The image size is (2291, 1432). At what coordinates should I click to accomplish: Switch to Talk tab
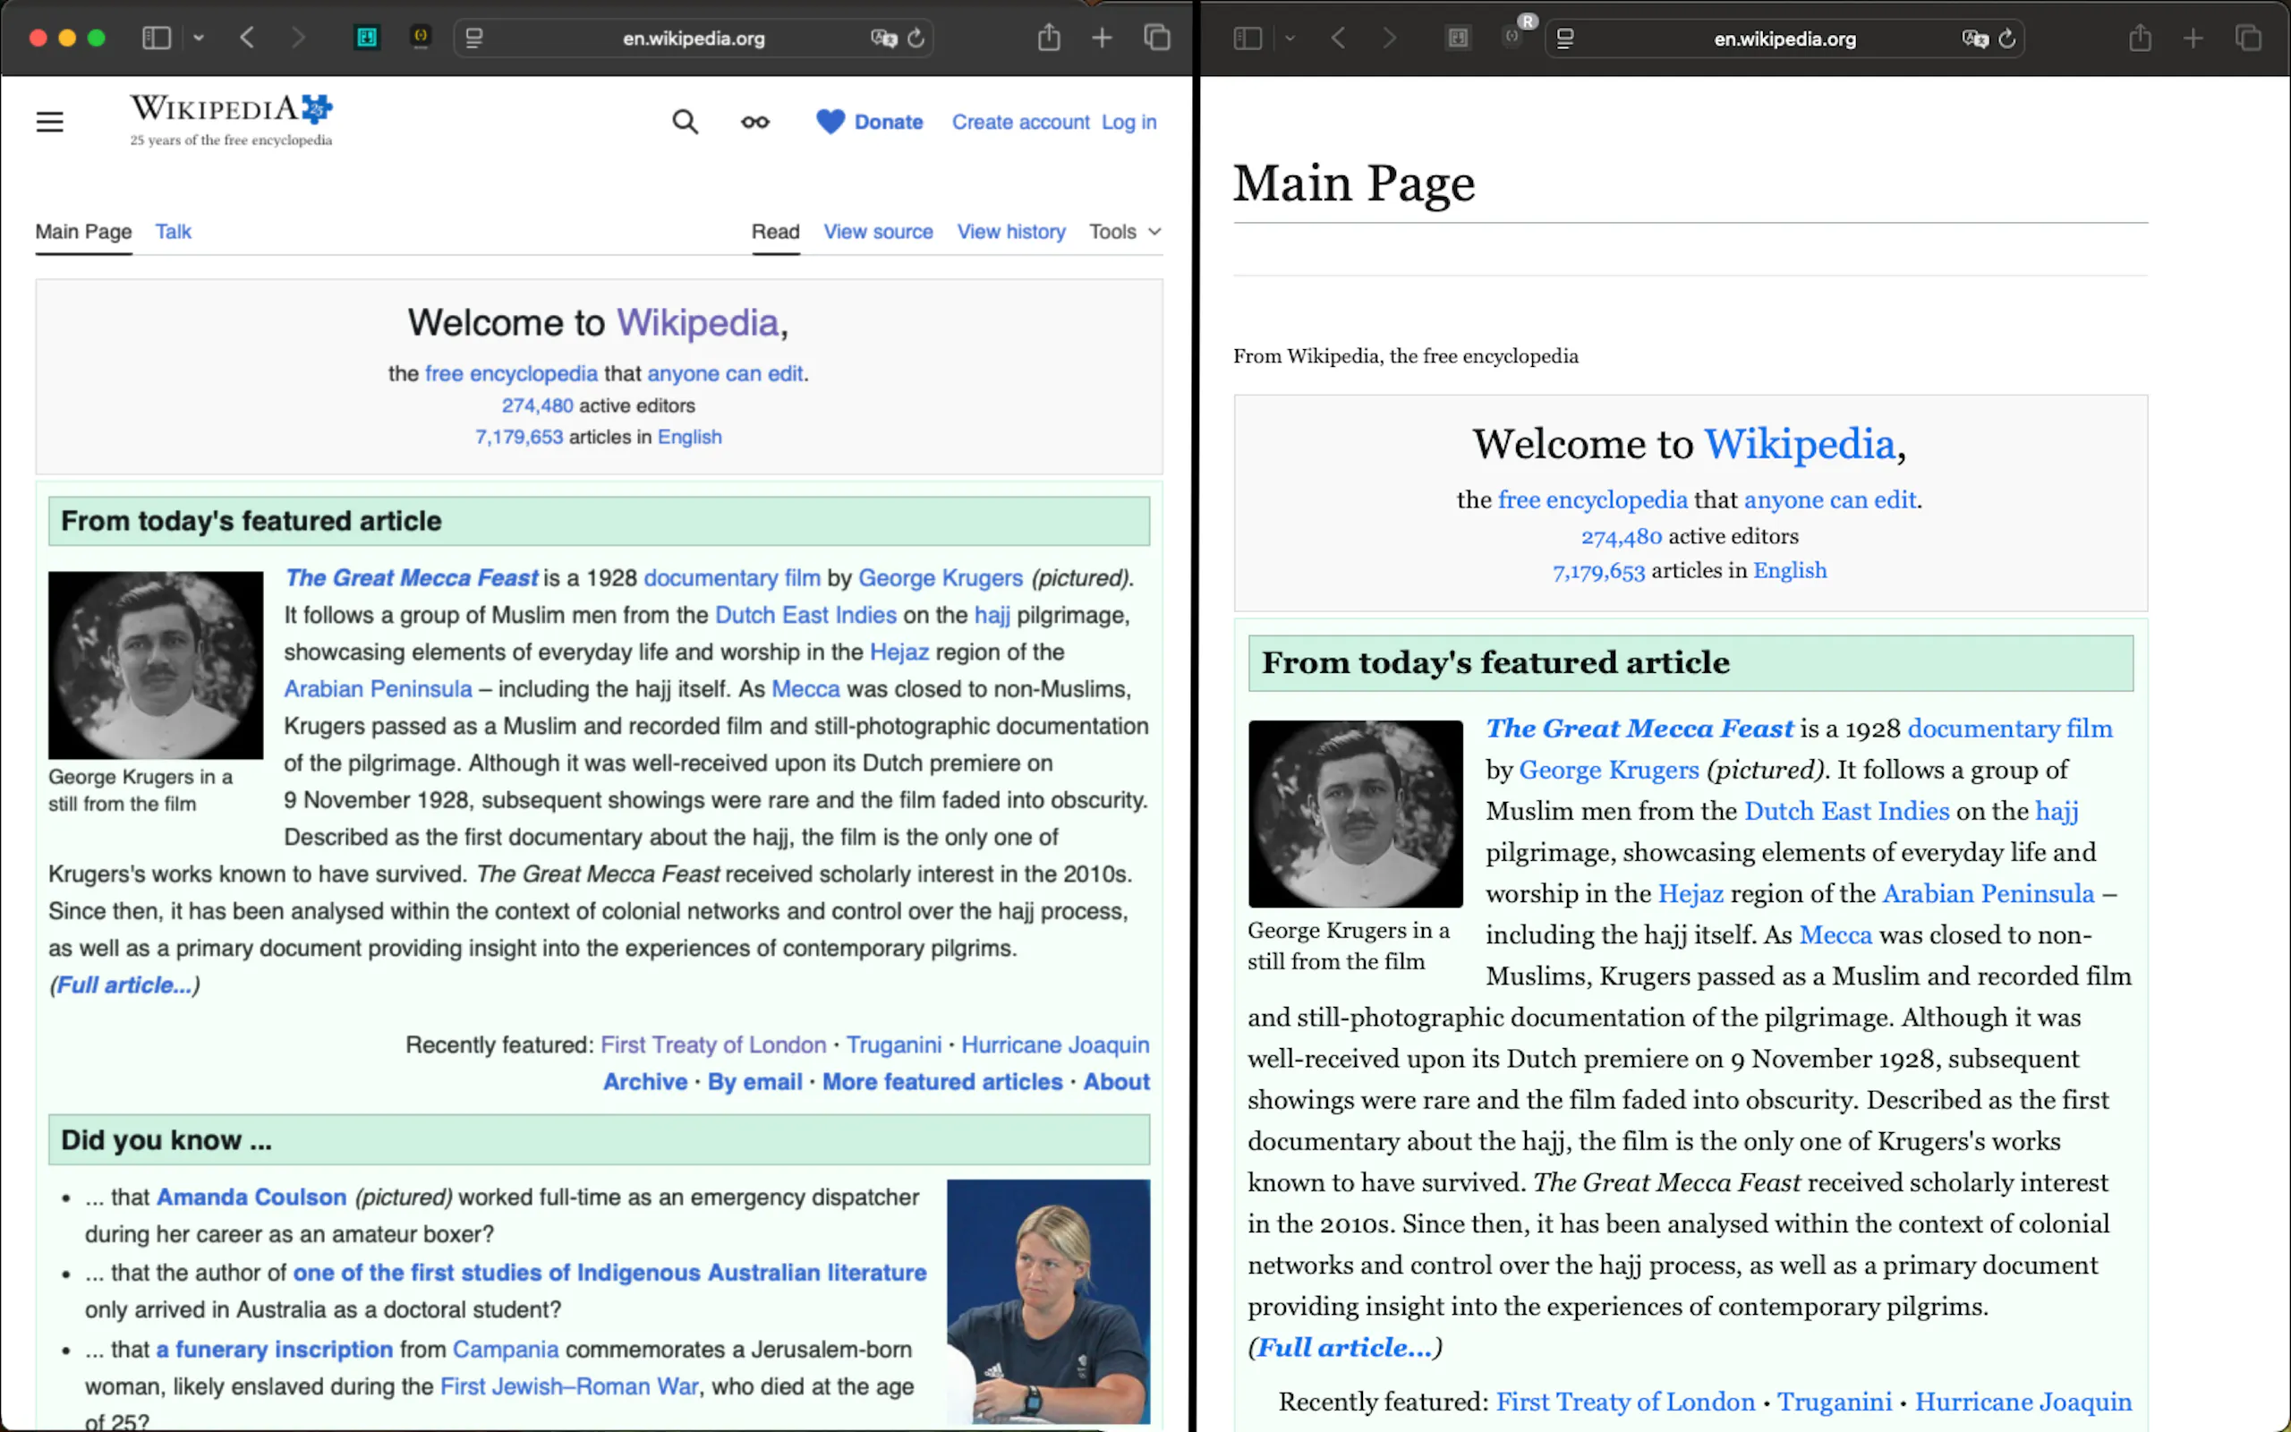174,232
